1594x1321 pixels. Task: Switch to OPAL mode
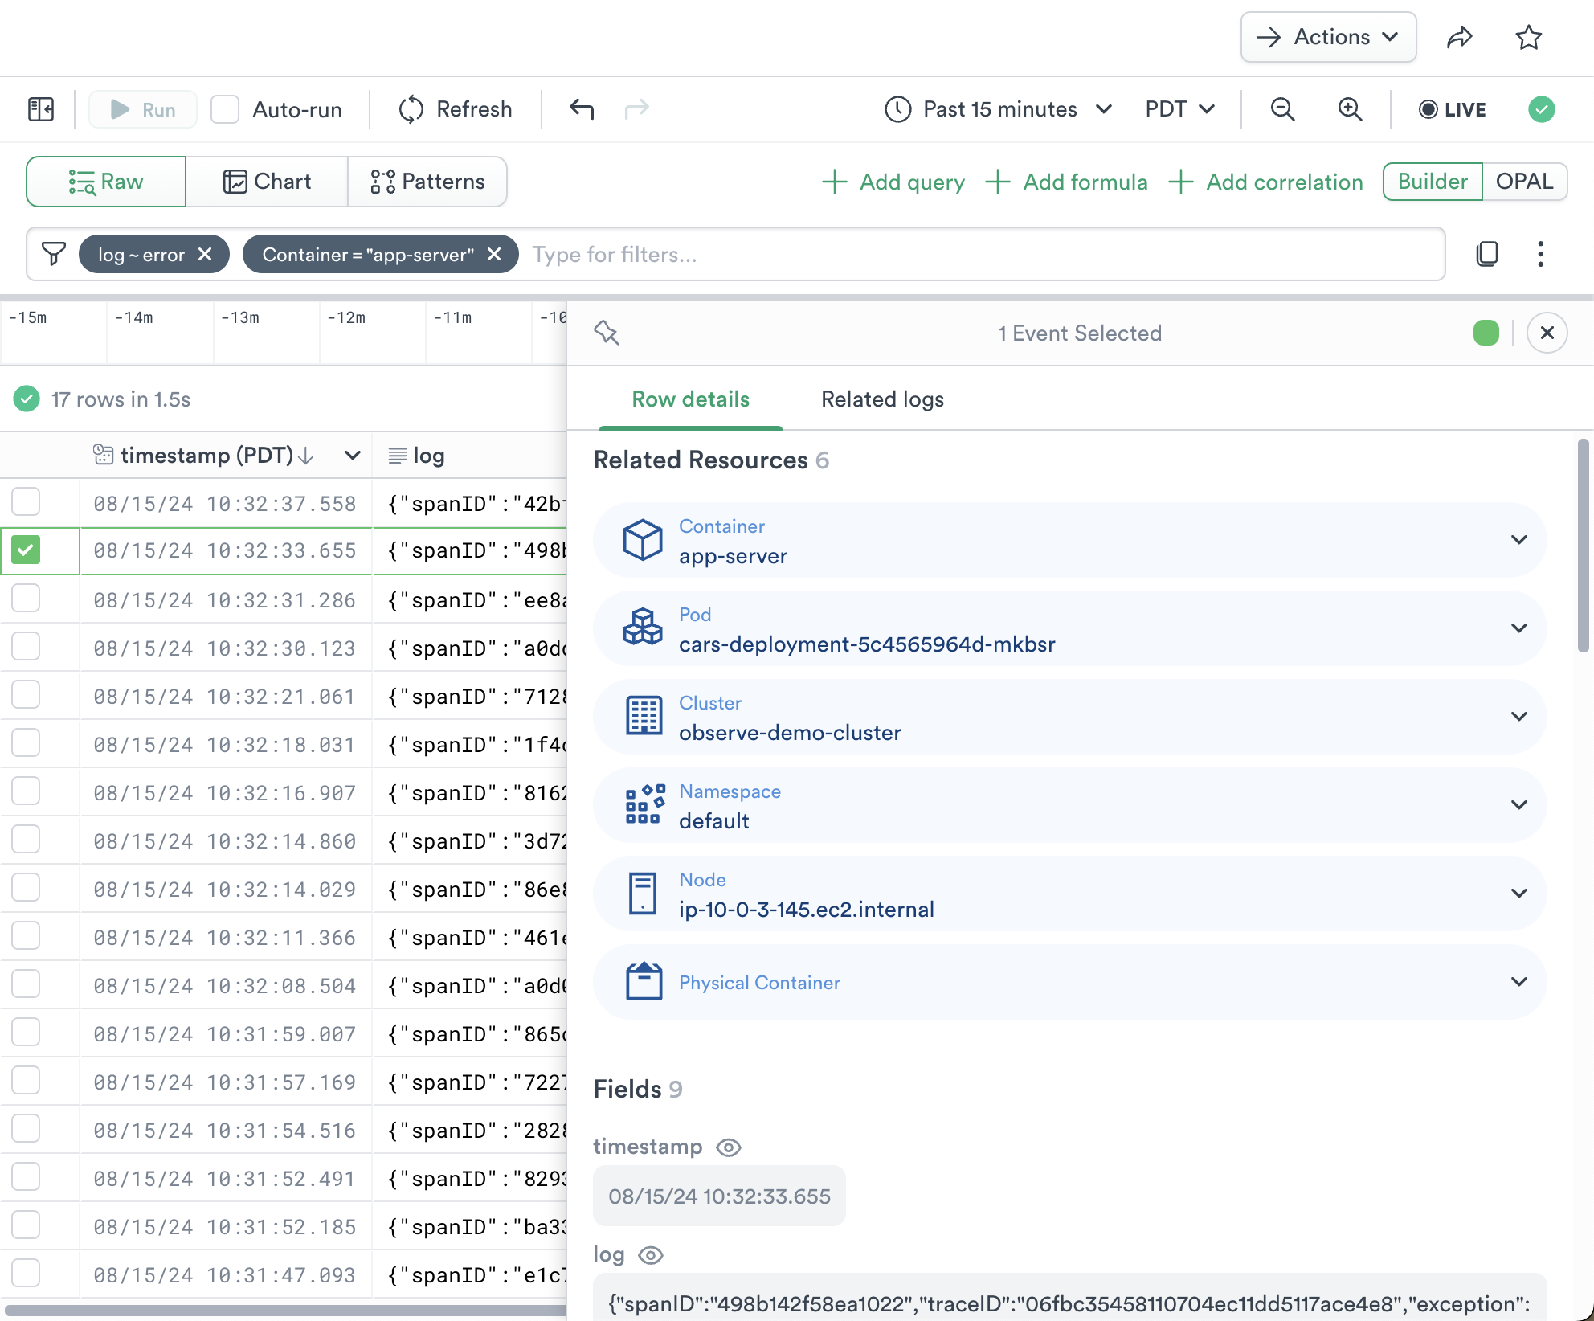[1524, 182]
